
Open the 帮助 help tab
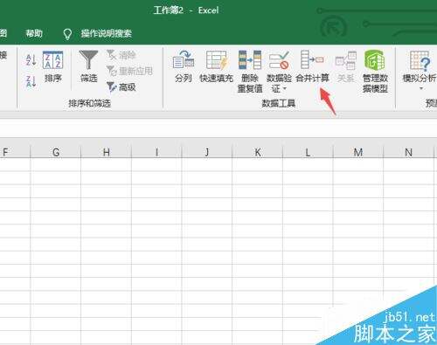coord(34,33)
